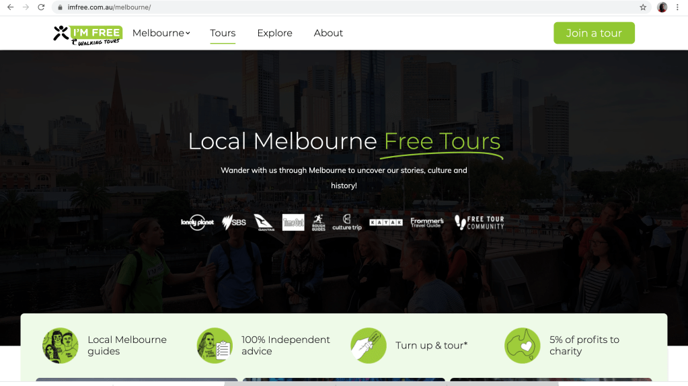Screen dimensions: 688x386
Task: Click the SBS logo
Action: pyautogui.click(x=234, y=222)
